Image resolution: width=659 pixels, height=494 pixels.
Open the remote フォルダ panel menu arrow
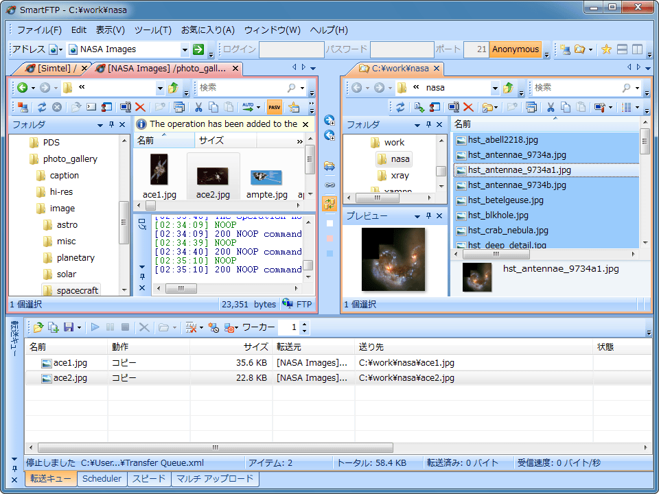100,125
